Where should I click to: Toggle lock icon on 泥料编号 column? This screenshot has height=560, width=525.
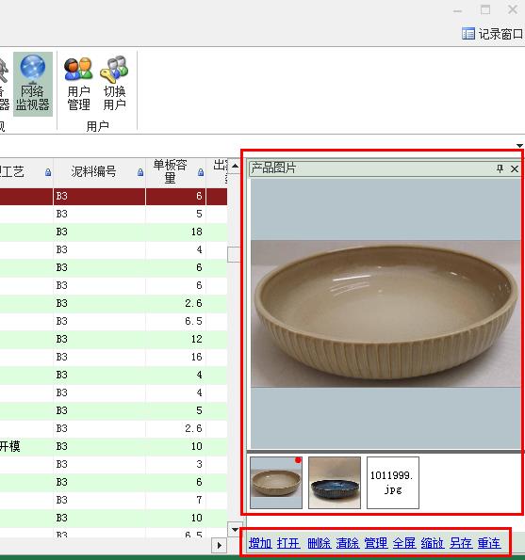click(140, 172)
